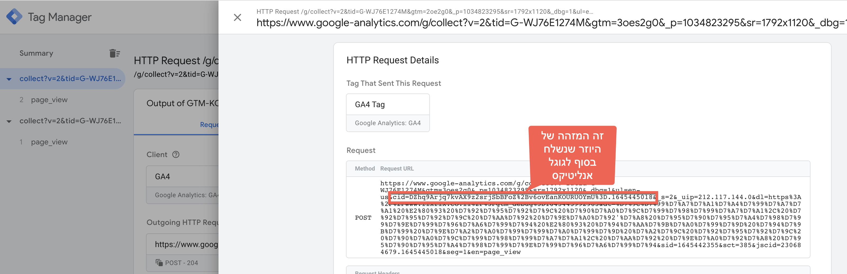This screenshot has height=274, width=847.
Task: Click the red Hebrew annotation callout
Action: pos(572,155)
